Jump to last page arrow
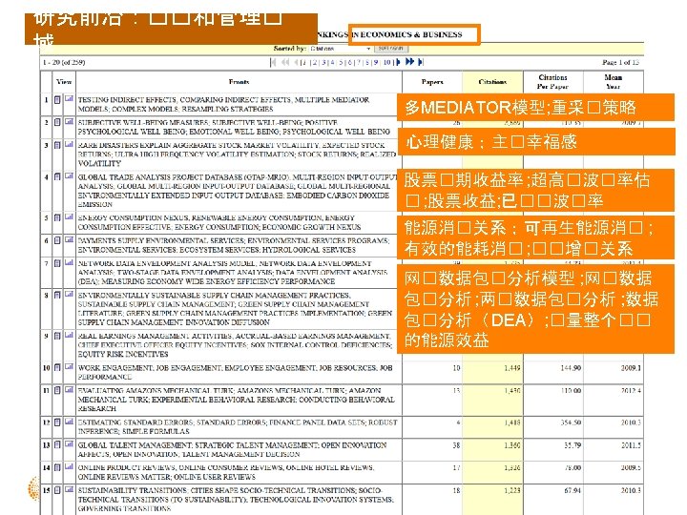 point(421,62)
